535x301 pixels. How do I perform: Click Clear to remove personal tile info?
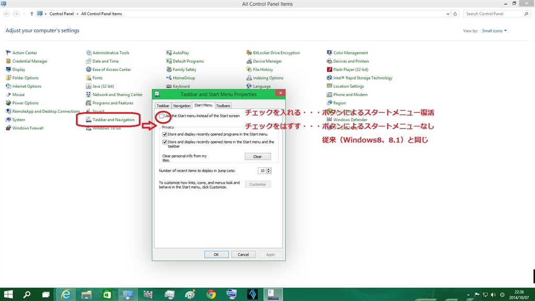click(258, 157)
